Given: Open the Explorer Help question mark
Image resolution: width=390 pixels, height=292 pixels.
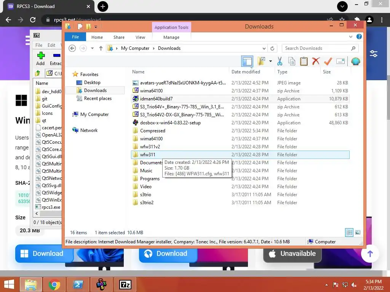Looking at the screenshot, I should tap(359, 37).
